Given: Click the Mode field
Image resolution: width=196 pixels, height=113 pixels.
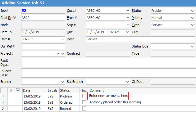Looking at the screenshot, I should click(x=43, y=25).
